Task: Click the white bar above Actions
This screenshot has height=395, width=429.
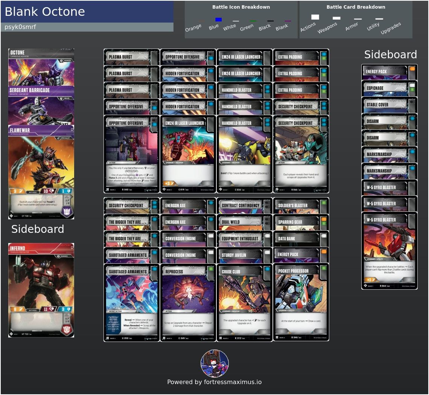Action: tap(315, 17)
